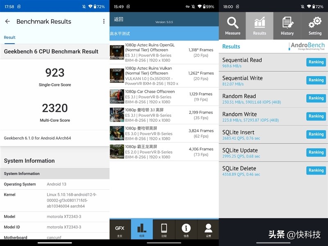Select the 1,318 Frames result for Aztec OpenGL
The width and height of the screenshot is (328, 246).
click(x=201, y=52)
